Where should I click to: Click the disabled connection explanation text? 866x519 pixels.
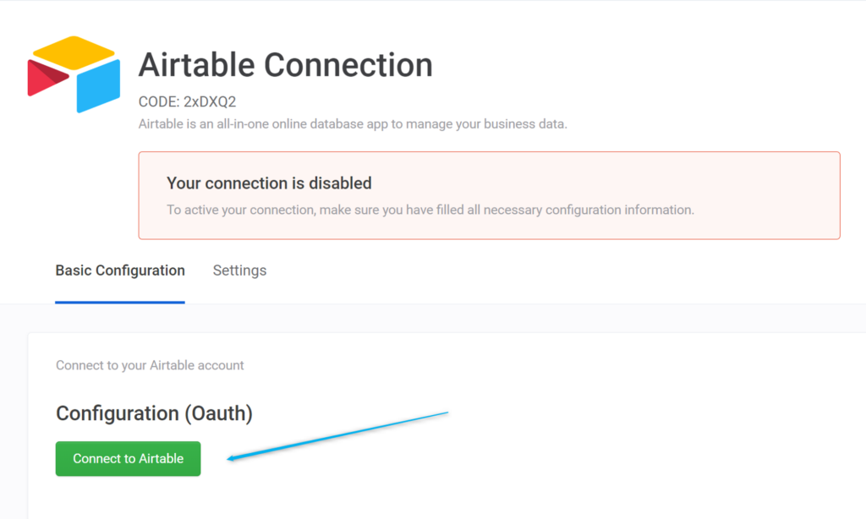pyautogui.click(x=430, y=210)
